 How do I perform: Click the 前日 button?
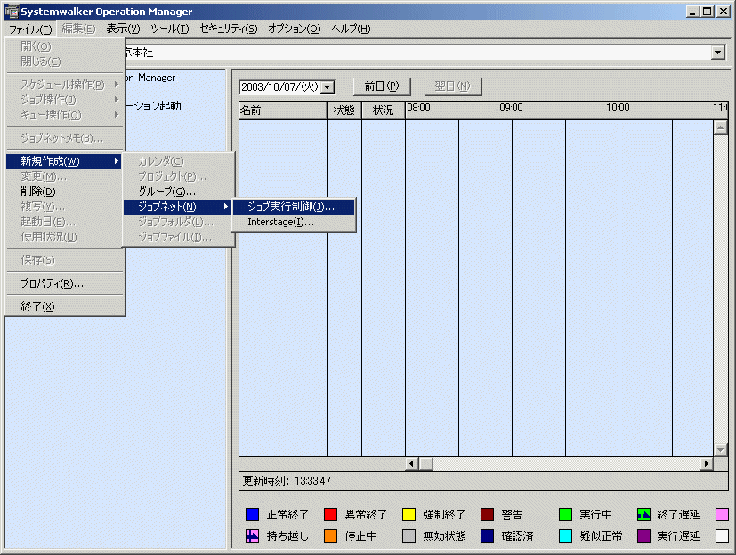click(382, 87)
